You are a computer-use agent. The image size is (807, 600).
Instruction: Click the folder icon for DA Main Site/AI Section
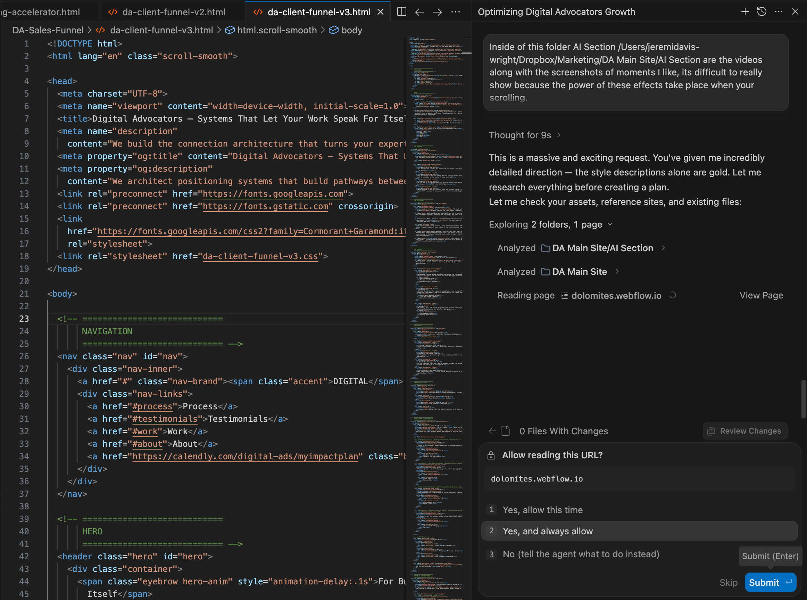(545, 248)
